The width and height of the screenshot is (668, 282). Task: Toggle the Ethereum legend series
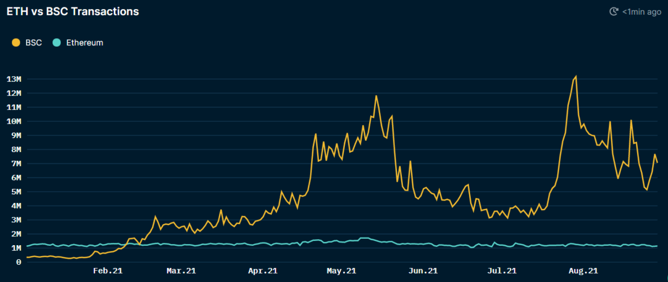pyautogui.click(x=78, y=43)
